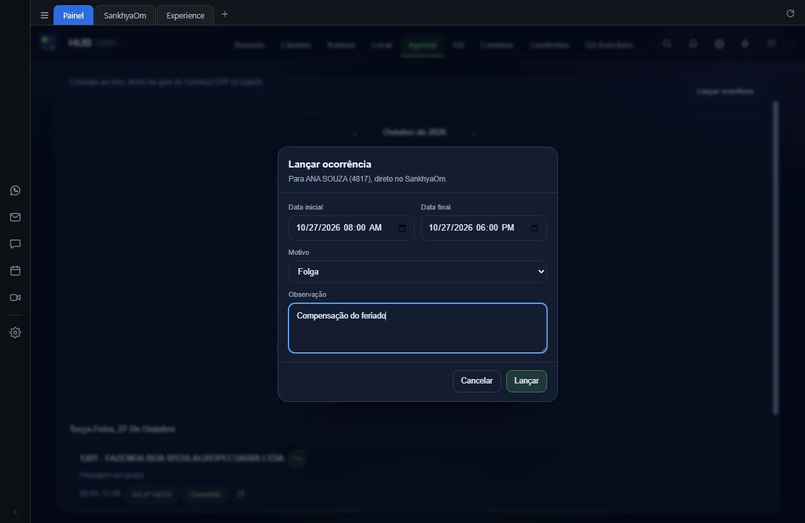The height and width of the screenshot is (523, 805).
Task: Go to previous month in background calendar
Action: (x=355, y=133)
